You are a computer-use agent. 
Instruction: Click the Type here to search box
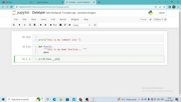click(x=25, y=99)
